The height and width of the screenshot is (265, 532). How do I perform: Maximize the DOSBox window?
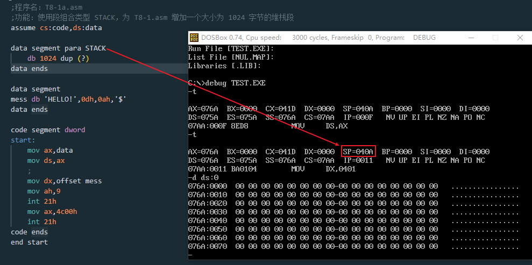tap(495, 38)
